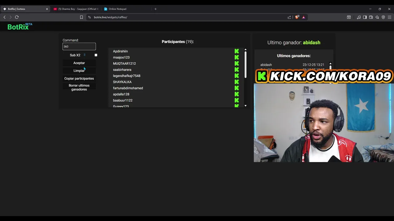This screenshot has height=221, width=394.
Task: Close the BotRix | Sorteos tab
Action: pyautogui.click(x=47, y=9)
